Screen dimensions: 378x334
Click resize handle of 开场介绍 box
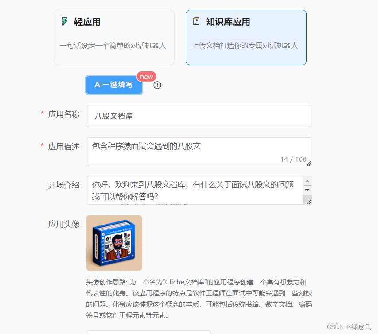tap(309, 202)
